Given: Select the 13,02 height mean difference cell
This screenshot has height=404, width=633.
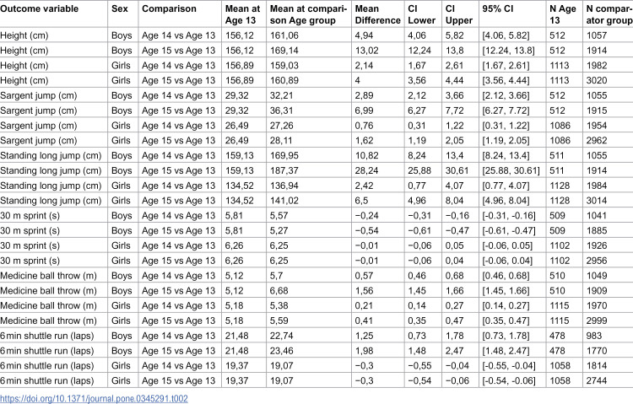Looking at the screenshot, I should pyautogui.click(x=366, y=51).
